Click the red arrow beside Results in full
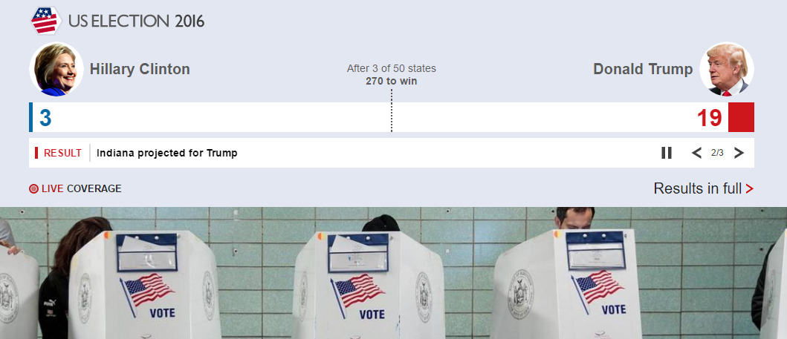787x339 pixels. tap(749, 188)
